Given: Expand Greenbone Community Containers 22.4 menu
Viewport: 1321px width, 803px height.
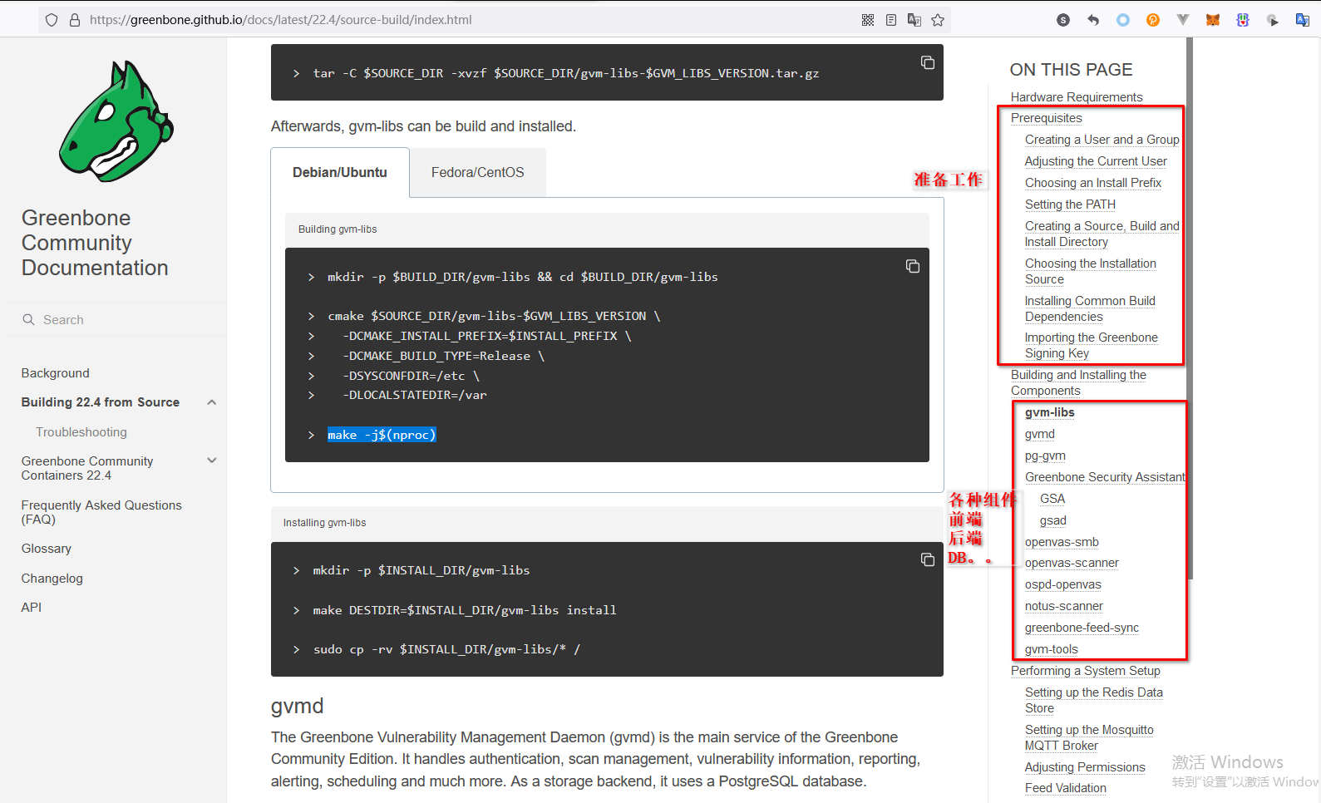Looking at the screenshot, I should 211,461.
